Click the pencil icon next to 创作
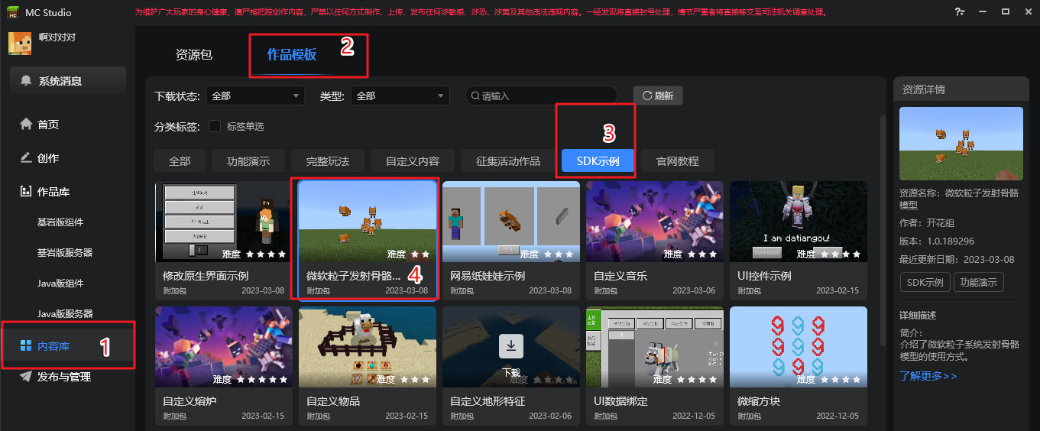This screenshot has width=1040, height=431. tap(27, 158)
